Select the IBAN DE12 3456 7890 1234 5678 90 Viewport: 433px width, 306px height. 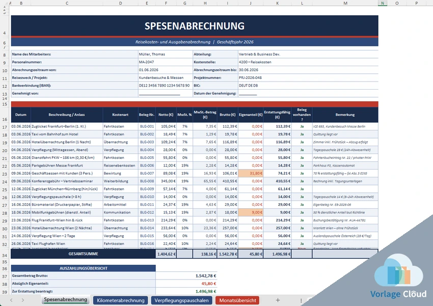pyautogui.click(x=165, y=86)
